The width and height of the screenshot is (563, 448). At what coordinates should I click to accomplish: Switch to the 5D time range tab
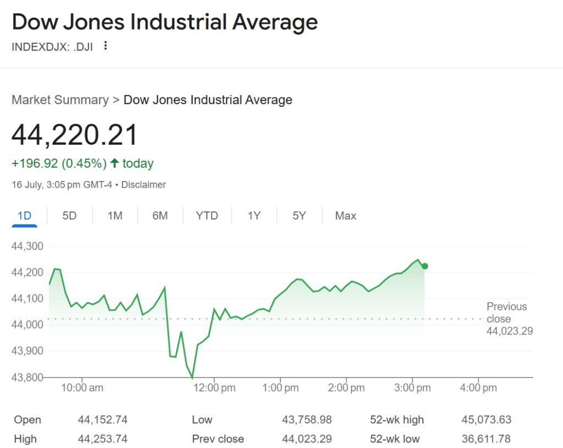click(69, 216)
